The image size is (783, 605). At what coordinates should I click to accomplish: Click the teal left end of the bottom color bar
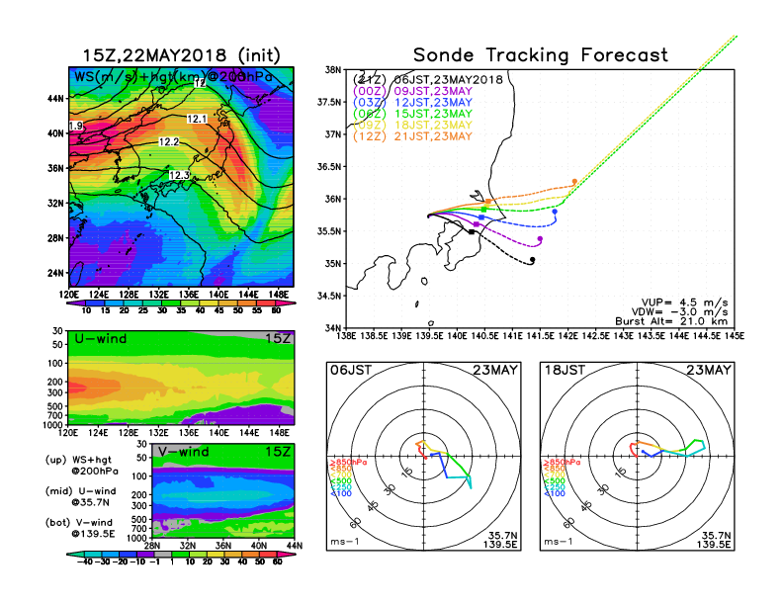(75, 554)
